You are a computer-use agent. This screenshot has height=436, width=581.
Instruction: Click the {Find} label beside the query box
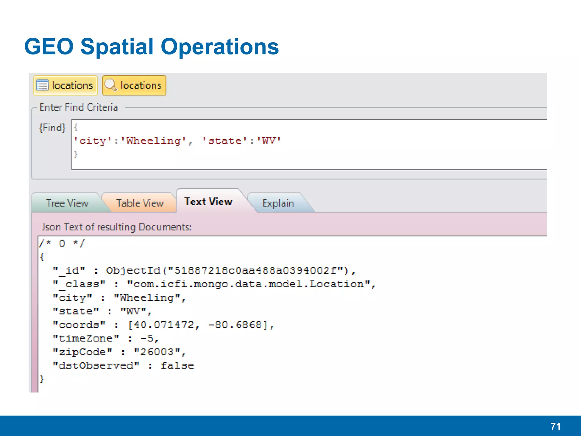point(52,128)
